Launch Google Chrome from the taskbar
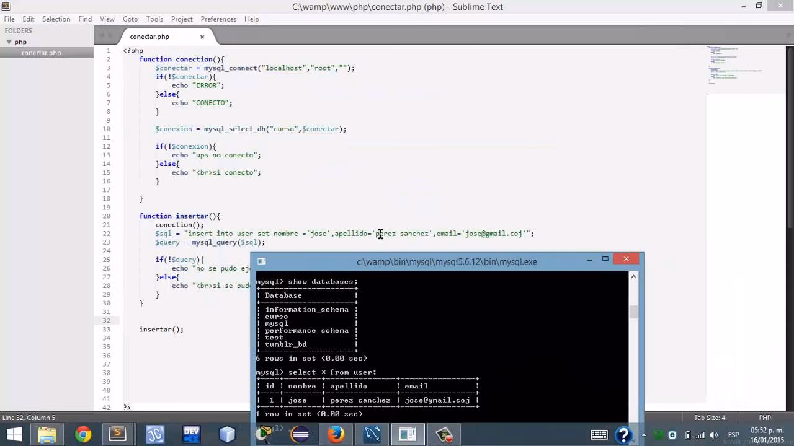Image resolution: width=794 pixels, height=446 pixels. 83,435
